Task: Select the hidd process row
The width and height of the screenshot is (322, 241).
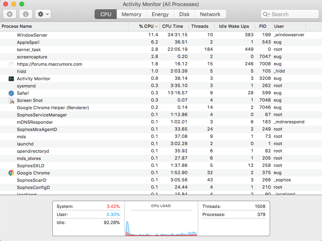Action: point(161,71)
